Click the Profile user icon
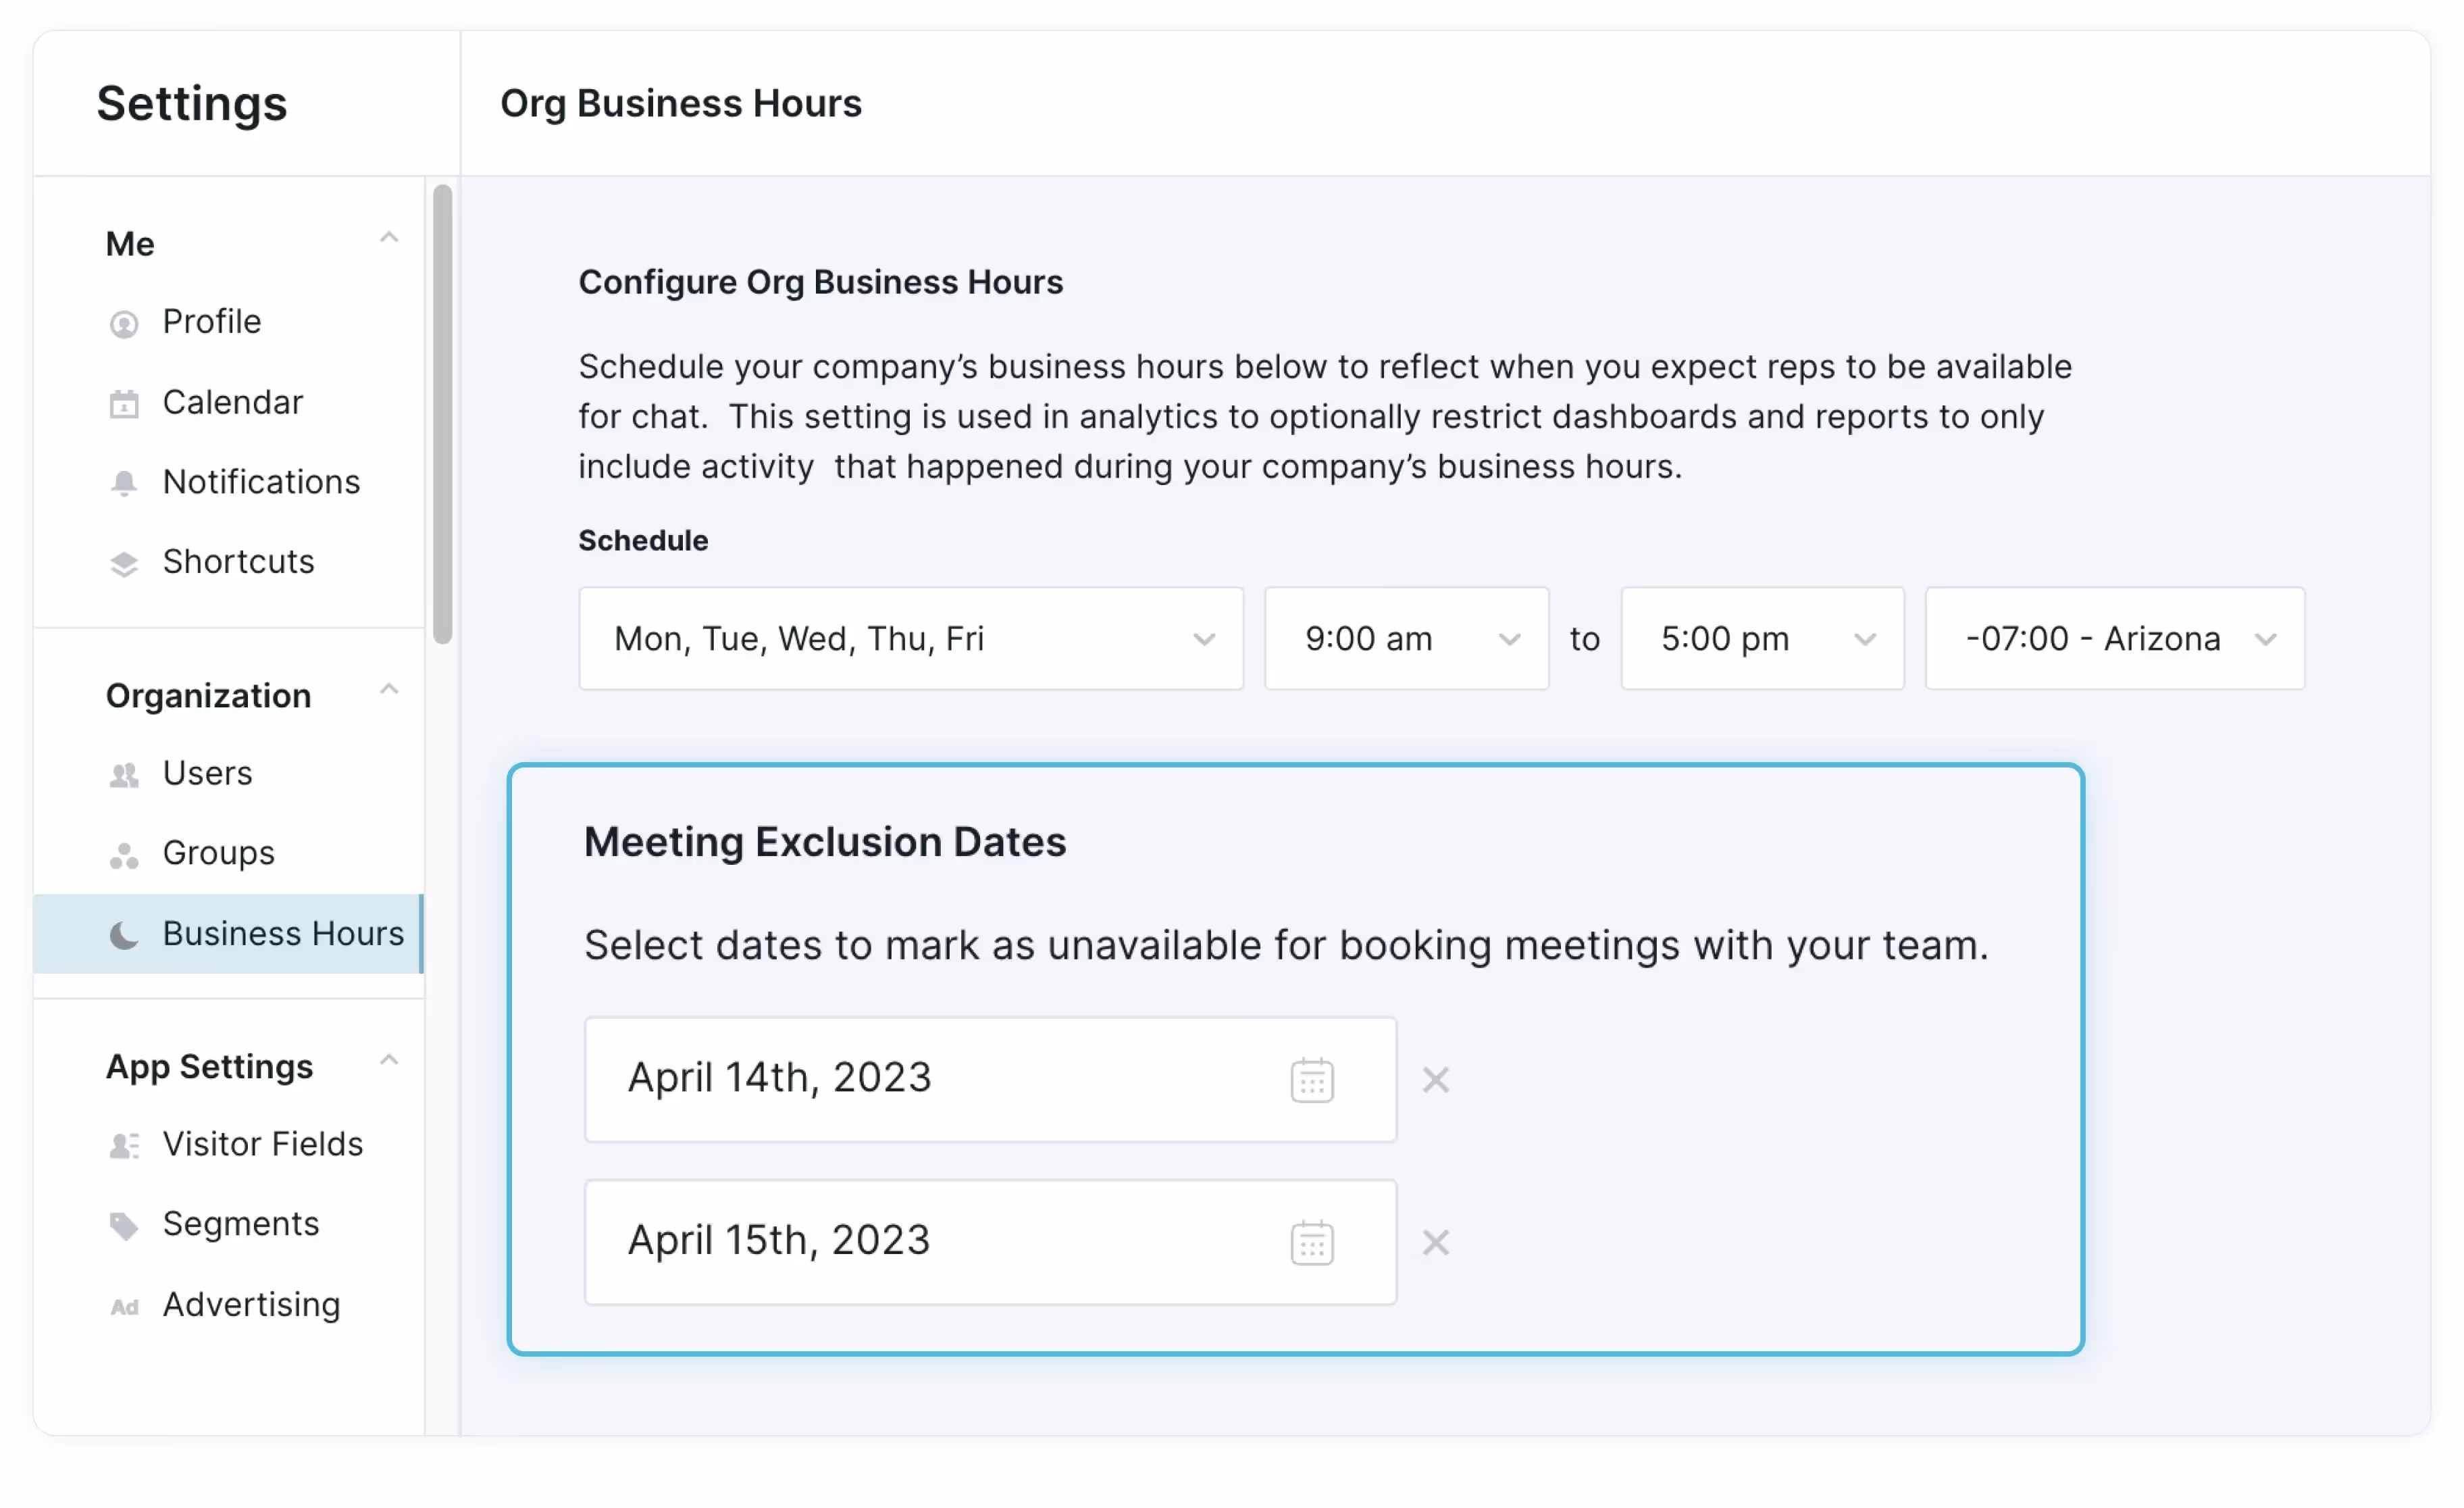Viewport: 2464px width, 1508px height. pos(124,324)
